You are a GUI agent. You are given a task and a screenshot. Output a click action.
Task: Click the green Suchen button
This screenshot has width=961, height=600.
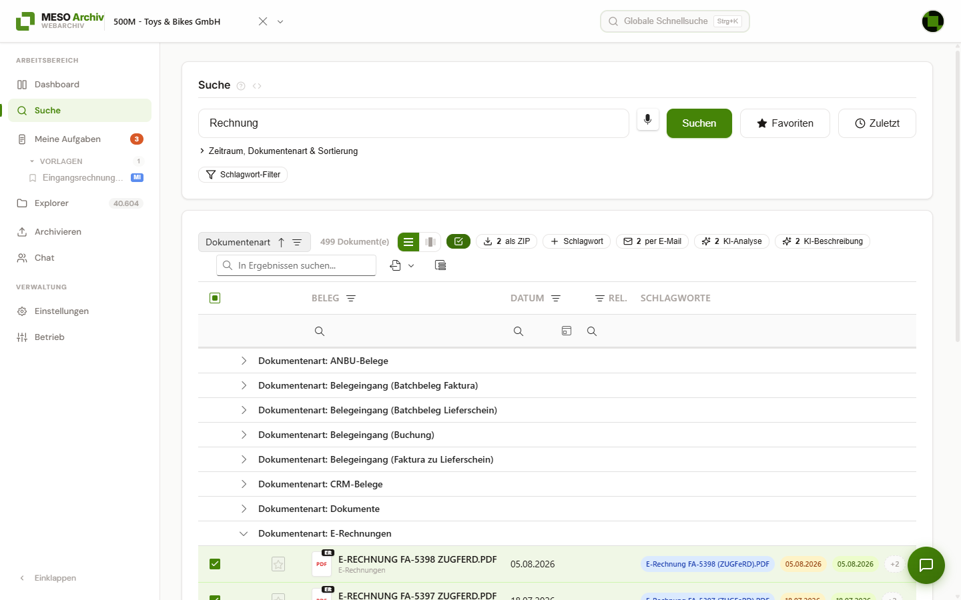point(699,123)
